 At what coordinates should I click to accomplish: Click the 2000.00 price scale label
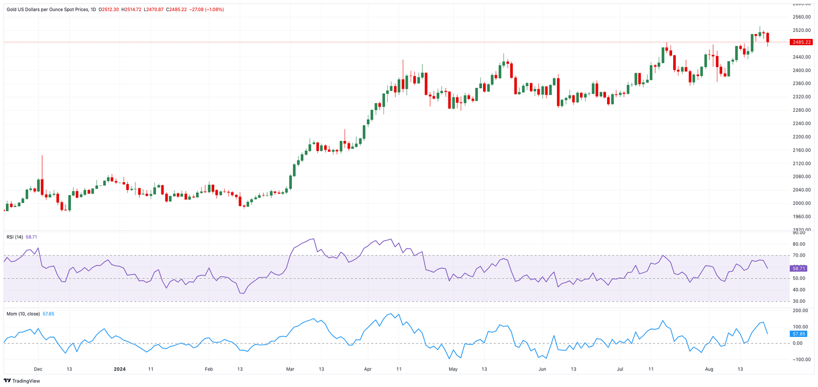point(801,203)
